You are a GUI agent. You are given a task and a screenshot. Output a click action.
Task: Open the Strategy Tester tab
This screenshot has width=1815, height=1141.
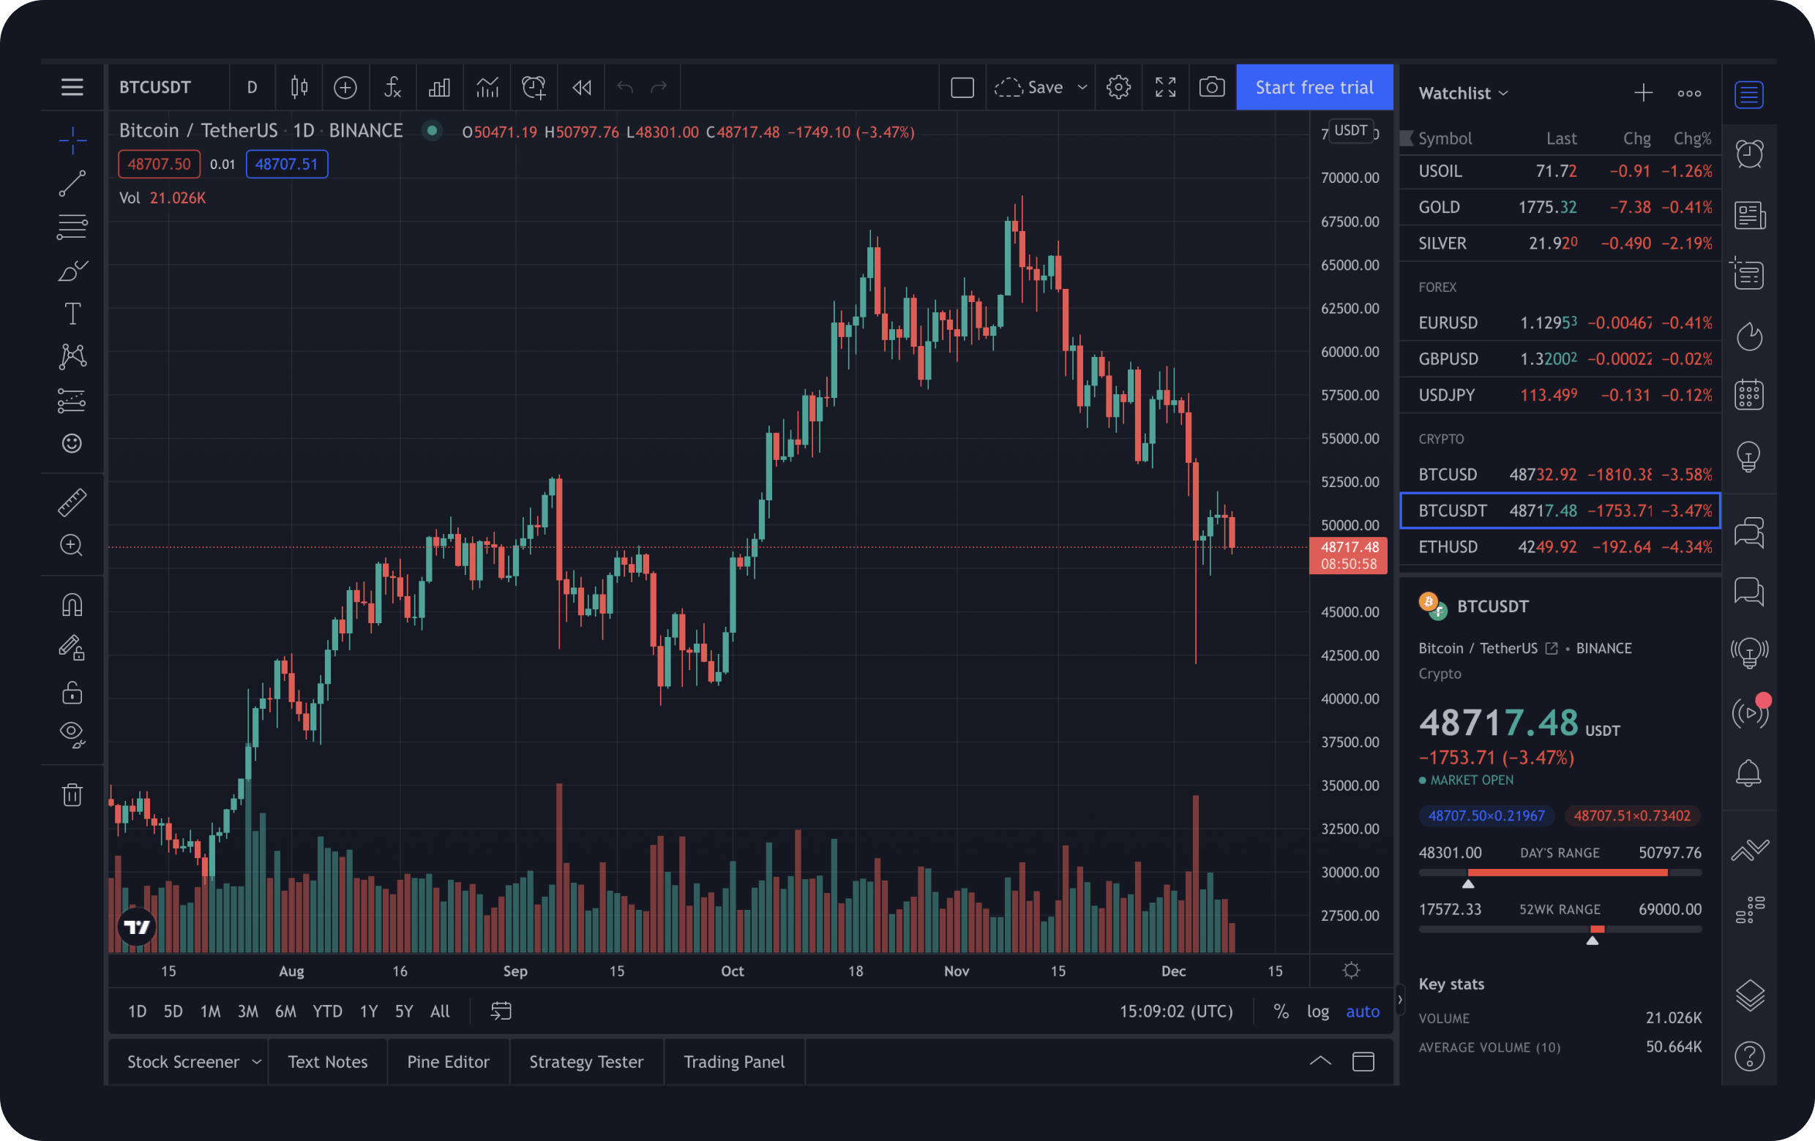(x=586, y=1062)
